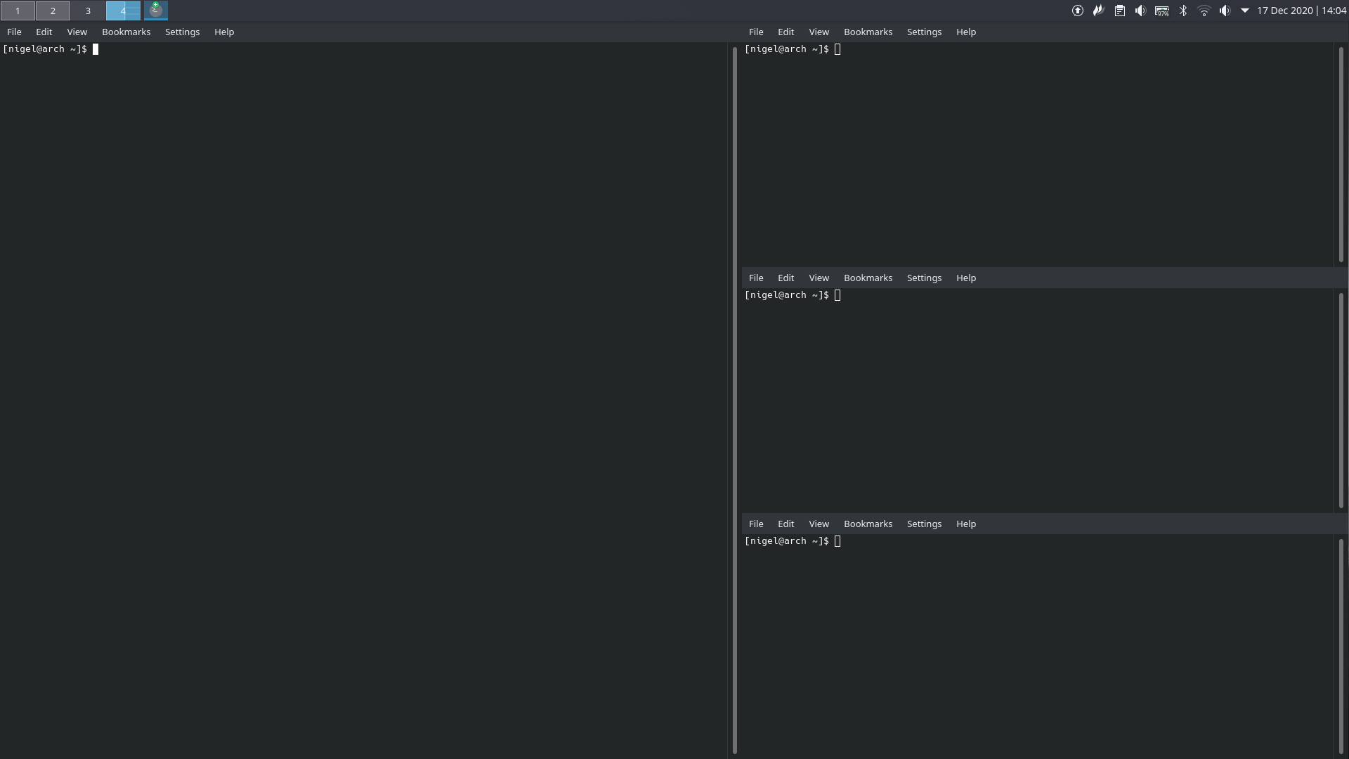This screenshot has width=1349, height=759.
Task: Open Bookmarks menu in left terminal
Action: tap(126, 32)
